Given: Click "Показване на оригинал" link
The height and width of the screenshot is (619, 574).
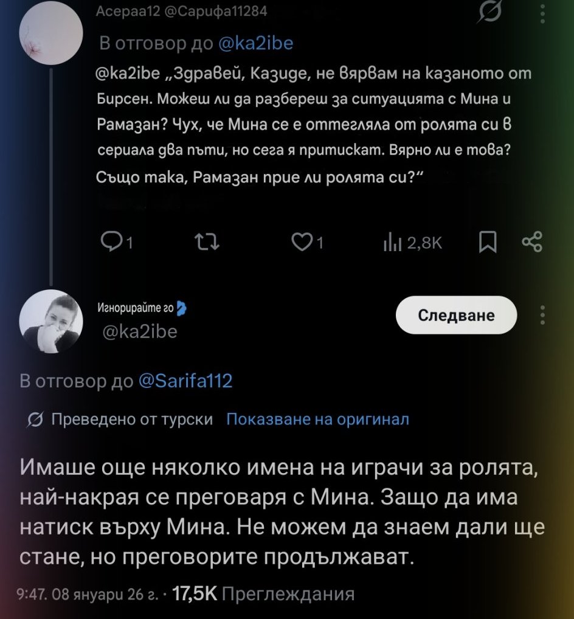Looking at the screenshot, I should pos(317,420).
